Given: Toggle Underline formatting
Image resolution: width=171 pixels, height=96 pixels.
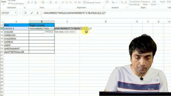Looking at the screenshot, I should 36,2.
